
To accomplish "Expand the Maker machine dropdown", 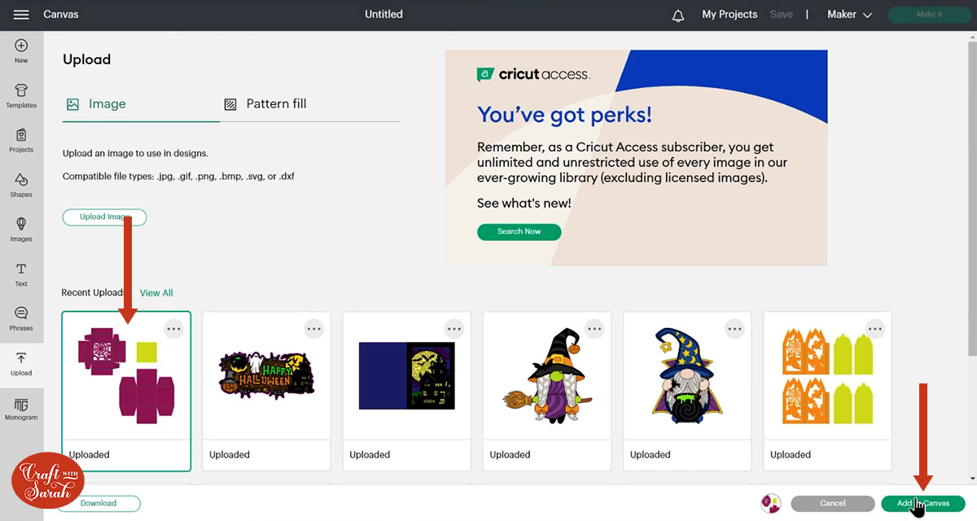I will point(849,15).
